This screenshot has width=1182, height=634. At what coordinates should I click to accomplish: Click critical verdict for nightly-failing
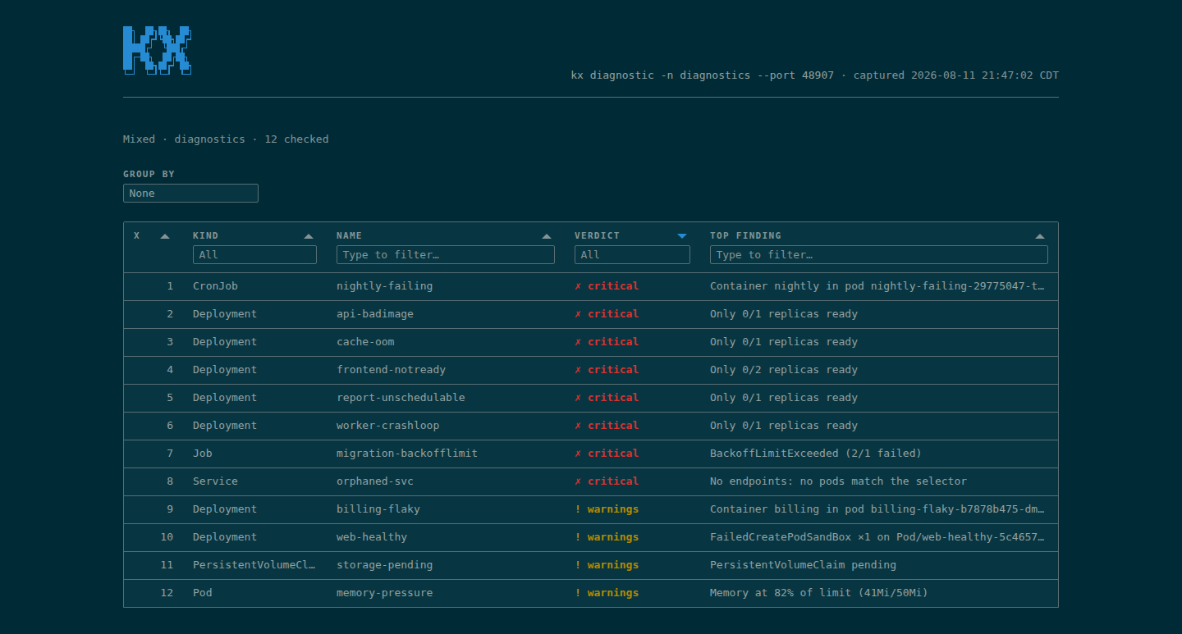pos(607,286)
